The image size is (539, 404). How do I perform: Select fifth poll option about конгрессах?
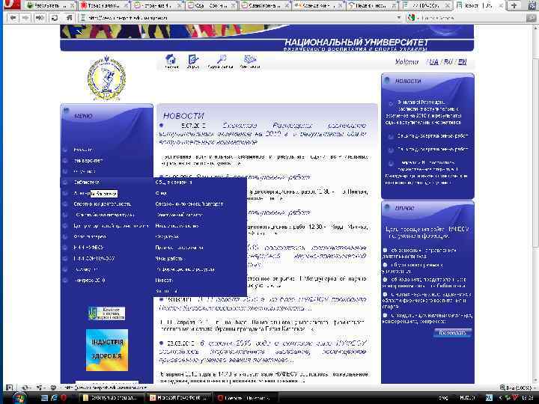pos(386,315)
